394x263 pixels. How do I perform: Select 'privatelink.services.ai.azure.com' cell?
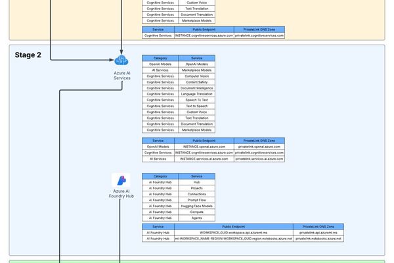pyautogui.click(x=259, y=159)
